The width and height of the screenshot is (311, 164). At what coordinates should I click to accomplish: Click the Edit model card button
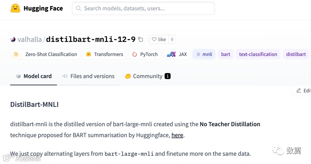click(x=302, y=91)
